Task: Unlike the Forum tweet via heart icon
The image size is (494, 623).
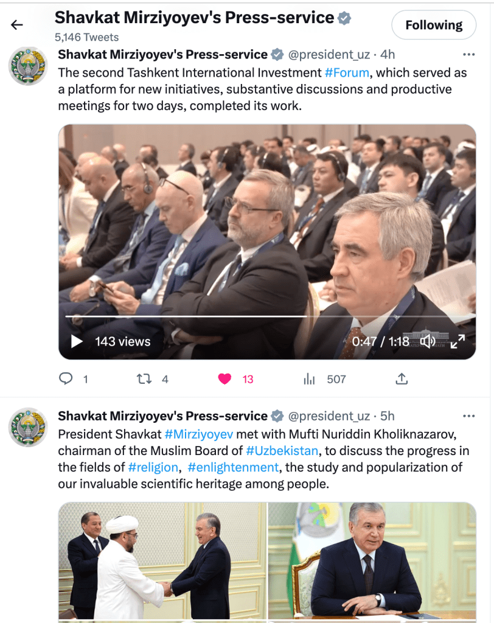Action: (224, 379)
